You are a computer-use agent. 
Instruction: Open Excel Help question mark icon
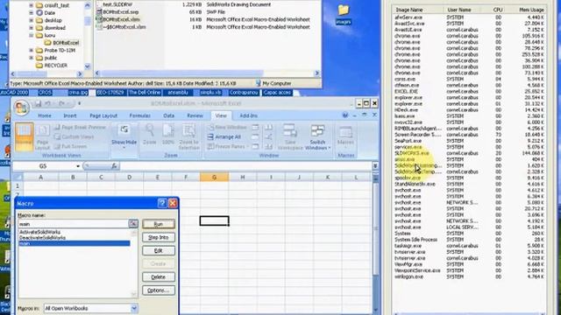tap(344, 115)
